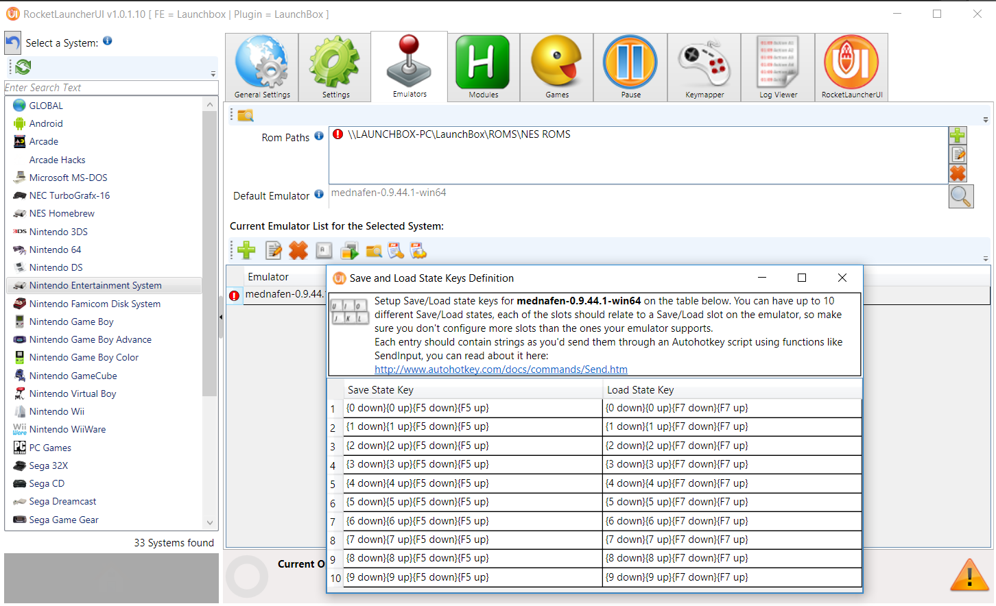Expand the emulator list toolbar overflow arrow
Viewport: 996px width, 606px height.
pyautogui.click(x=986, y=259)
